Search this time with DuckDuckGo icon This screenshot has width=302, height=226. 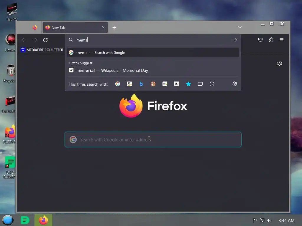coord(153,84)
